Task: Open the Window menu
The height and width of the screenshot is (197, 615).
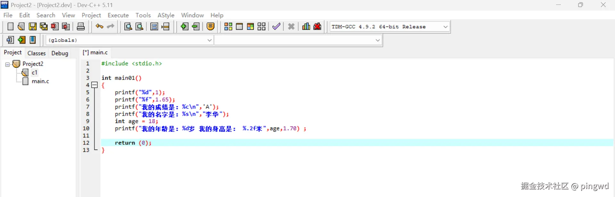Action: (192, 15)
